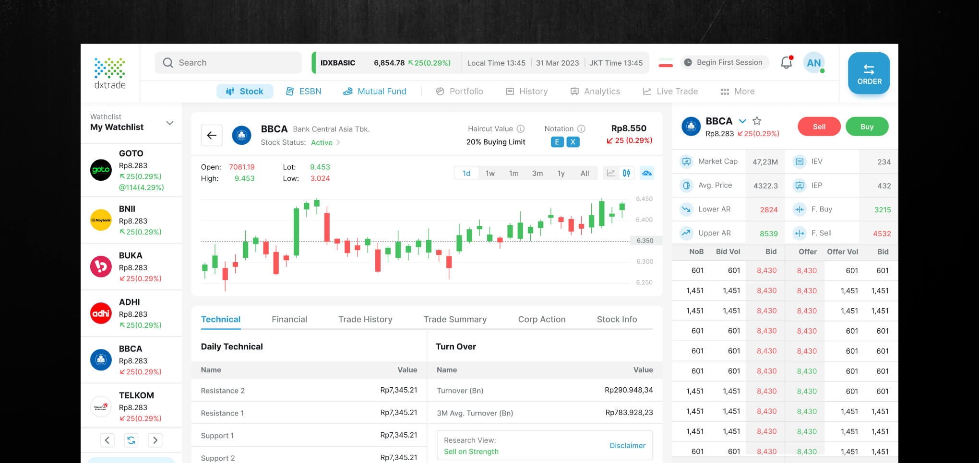Open the Disclaimer link

click(x=627, y=446)
